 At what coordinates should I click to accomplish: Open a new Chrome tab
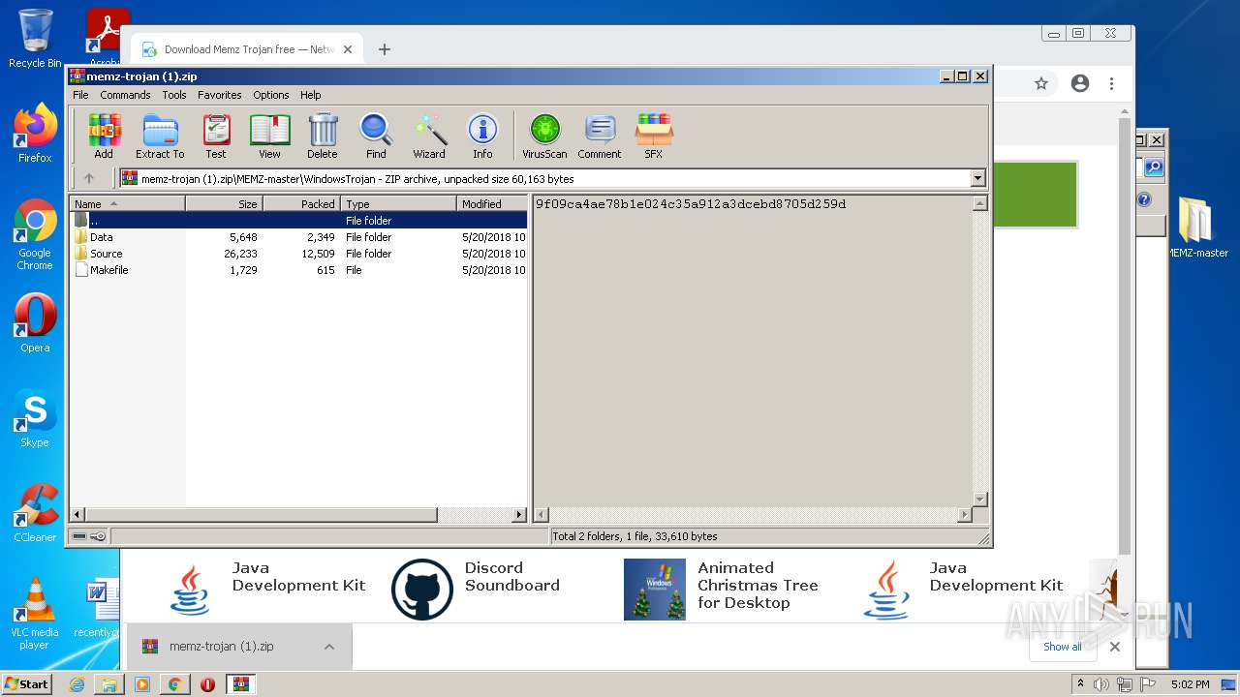pyautogui.click(x=385, y=49)
